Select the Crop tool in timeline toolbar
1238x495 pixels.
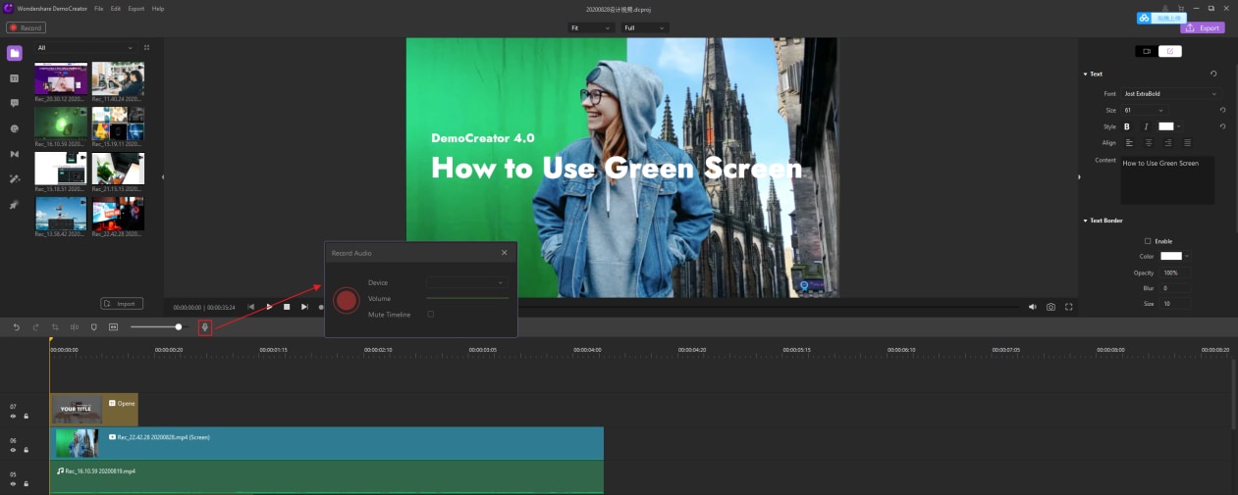[55, 326]
